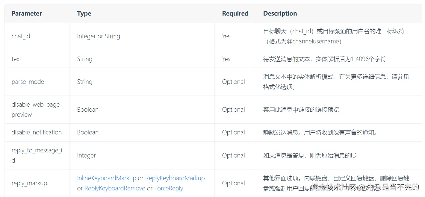Click the Required column header
Screen dimensions: 425x197
[x=235, y=13]
